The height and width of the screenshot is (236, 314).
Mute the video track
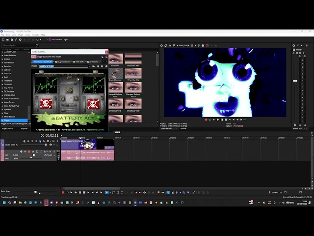click(x=53, y=141)
